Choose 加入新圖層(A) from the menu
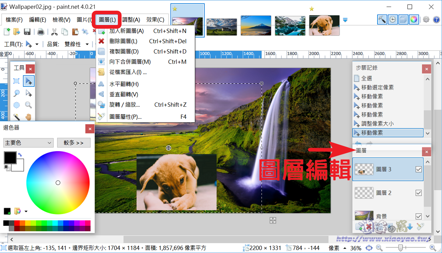442x253 pixels. pos(145,31)
